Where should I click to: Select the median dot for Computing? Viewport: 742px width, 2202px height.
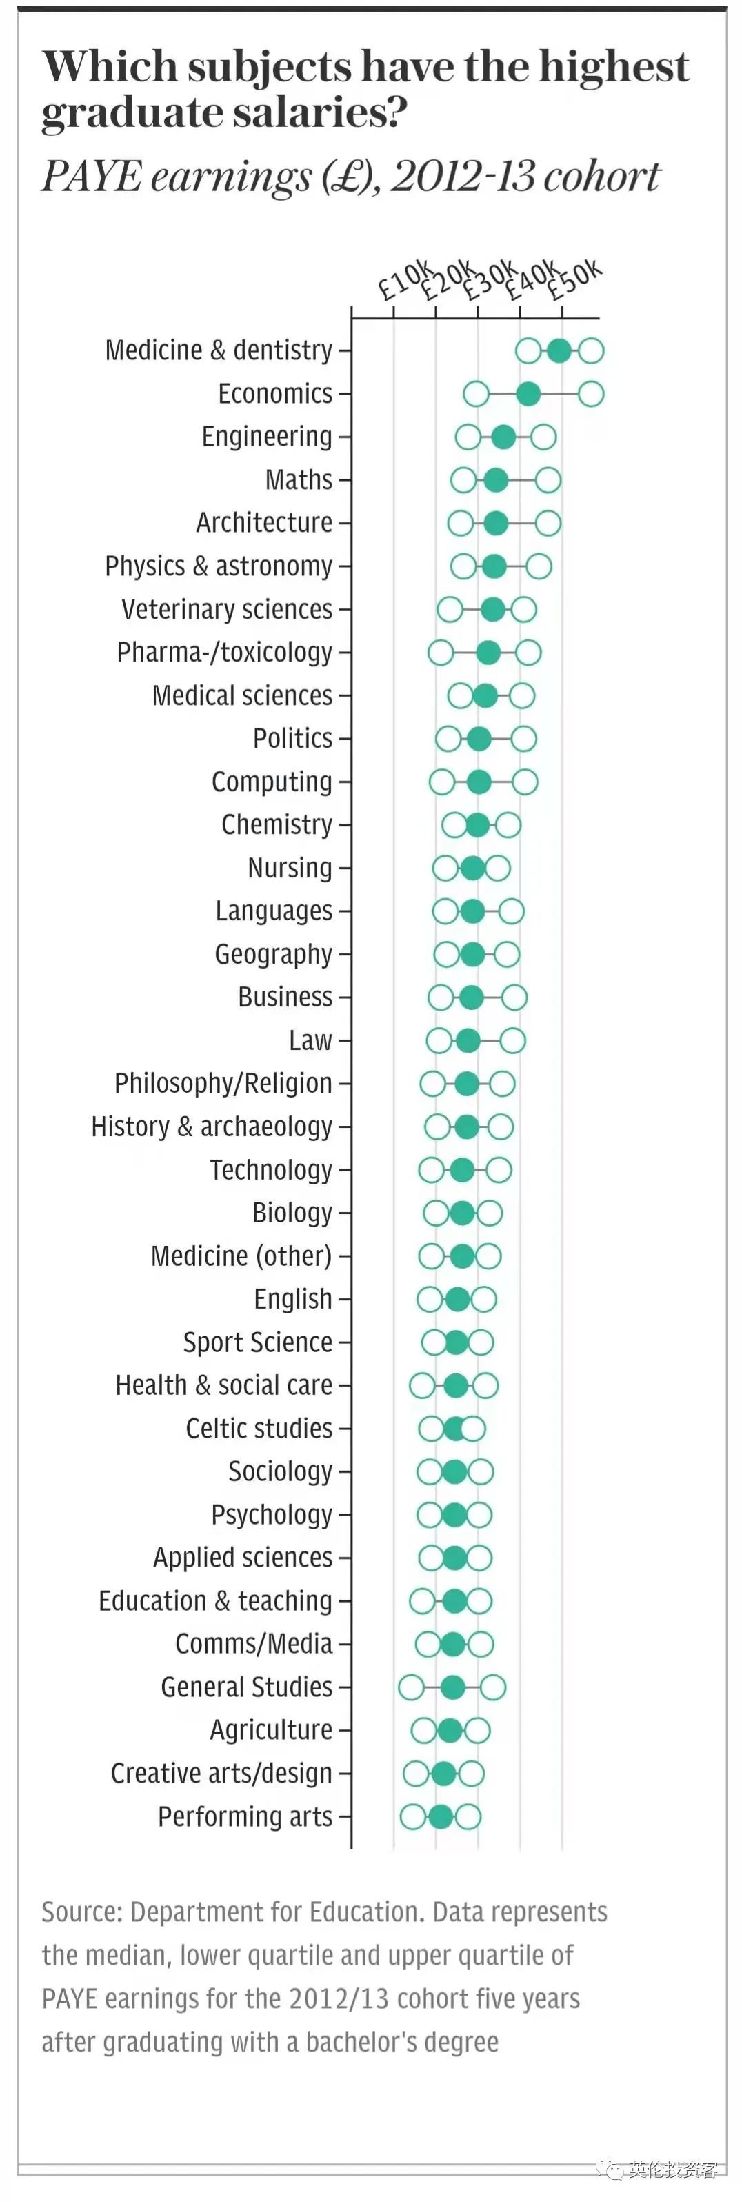[x=479, y=782]
